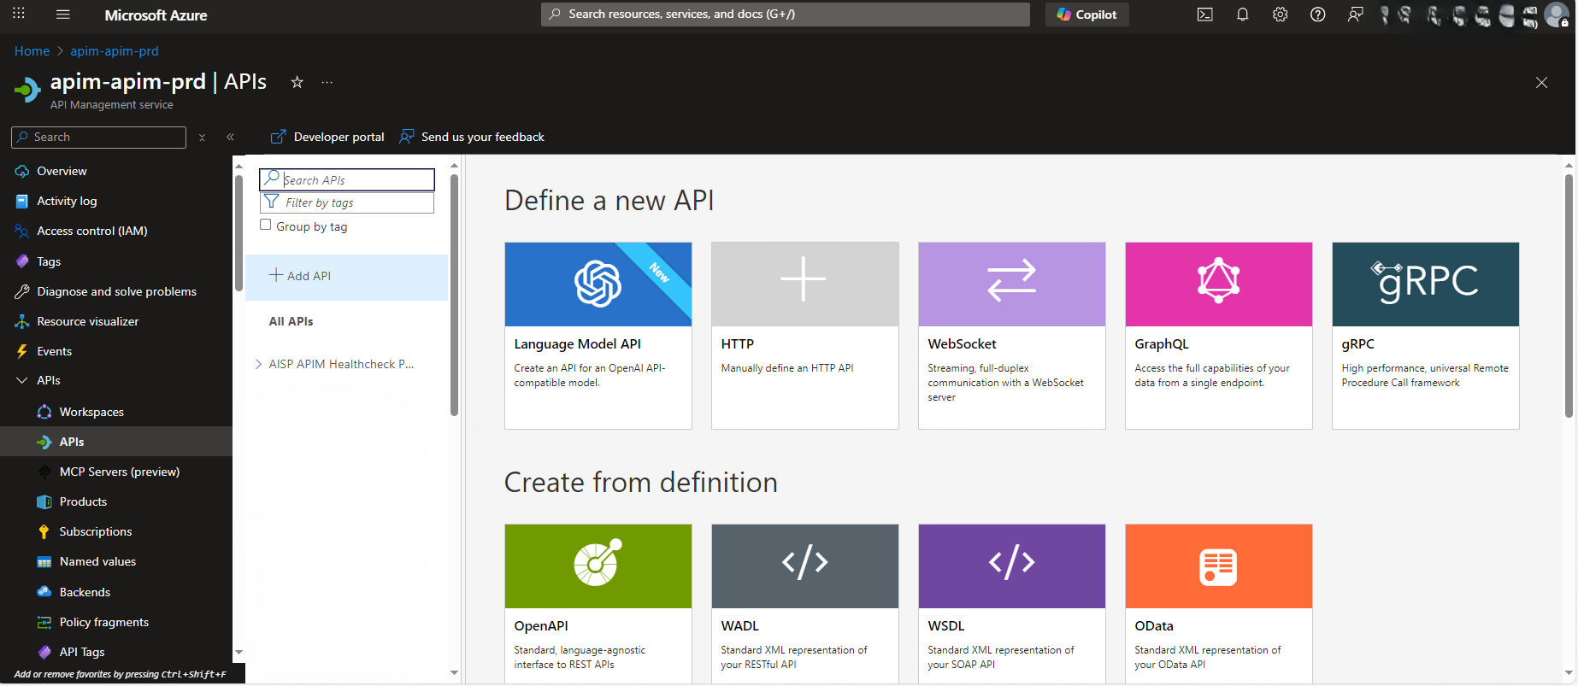Open the portal hamburger menu
The image size is (1578, 686).
pyautogui.click(x=62, y=14)
